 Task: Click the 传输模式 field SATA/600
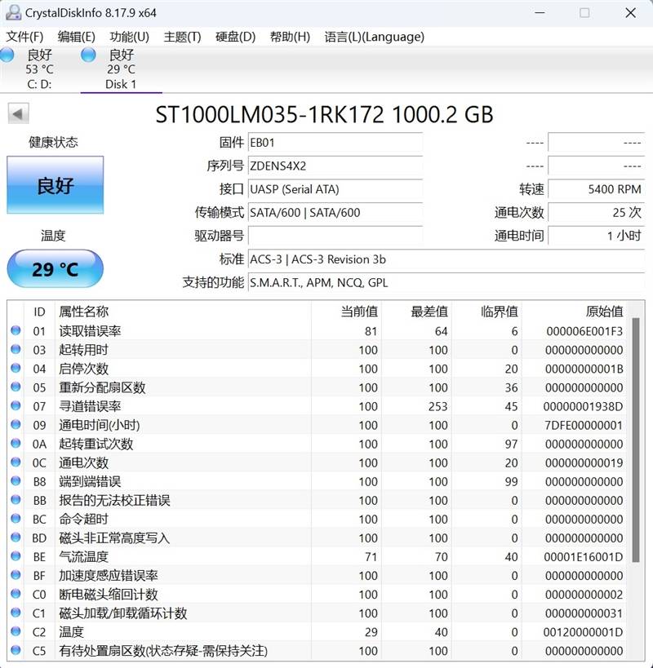coord(335,213)
